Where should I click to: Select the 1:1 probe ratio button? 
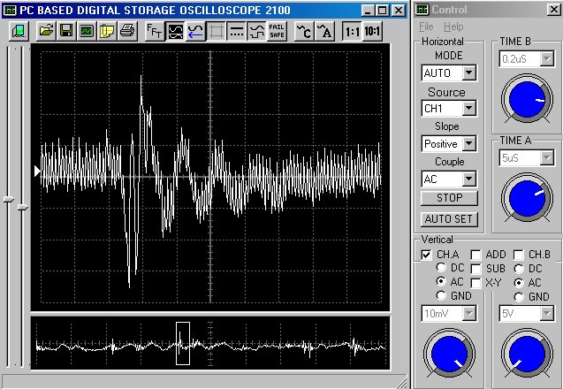coord(352,31)
